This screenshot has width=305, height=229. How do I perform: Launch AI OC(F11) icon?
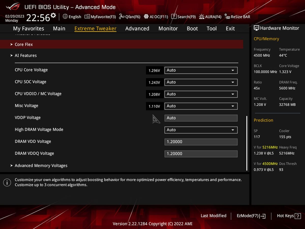(146, 17)
